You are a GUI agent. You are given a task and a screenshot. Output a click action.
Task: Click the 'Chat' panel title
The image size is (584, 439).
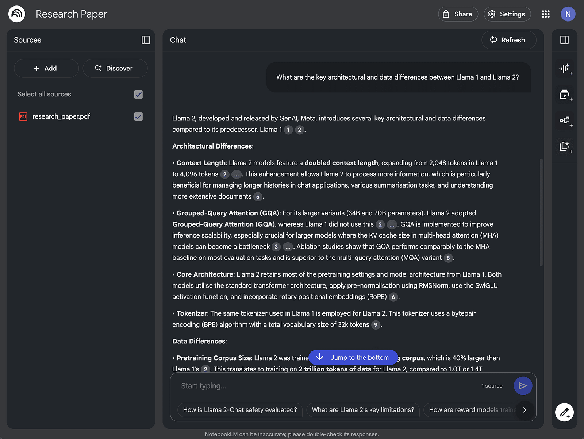(x=178, y=40)
